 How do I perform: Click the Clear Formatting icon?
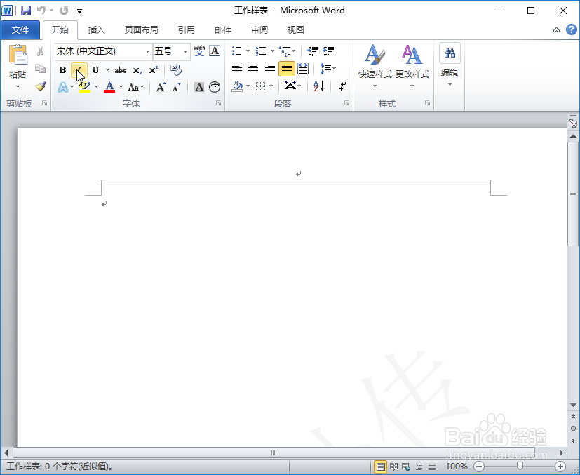point(175,69)
